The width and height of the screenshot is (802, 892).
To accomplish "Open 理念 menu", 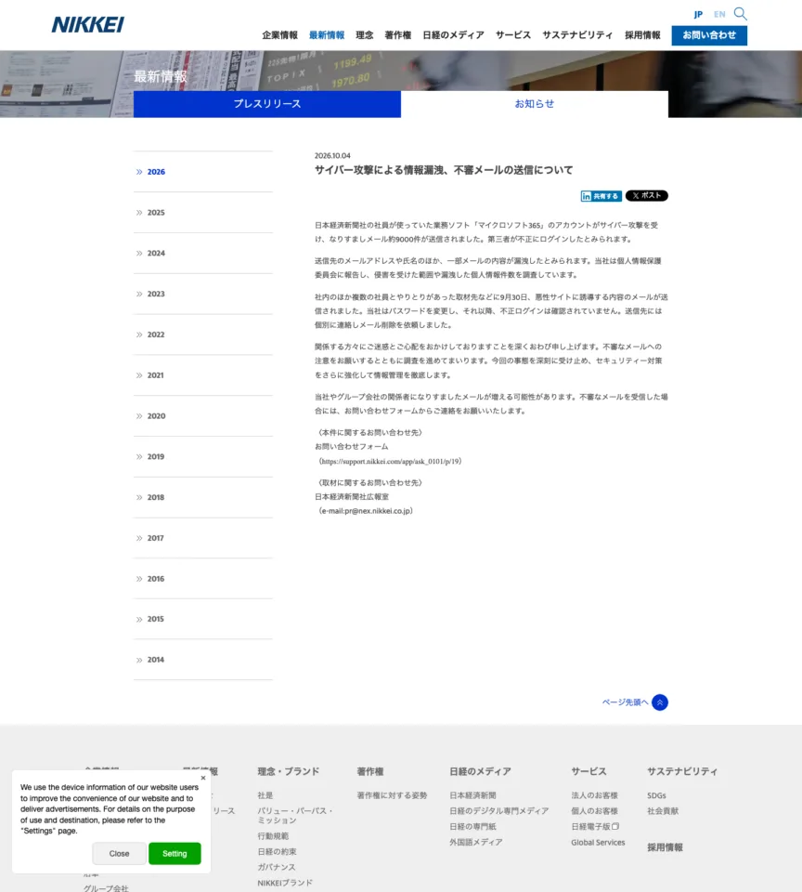I will [x=365, y=35].
